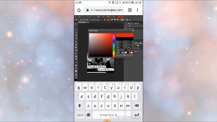Click the foreground color box below Zoom tool
The height and width of the screenshot is (122, 217).
[x=76, y=80]
